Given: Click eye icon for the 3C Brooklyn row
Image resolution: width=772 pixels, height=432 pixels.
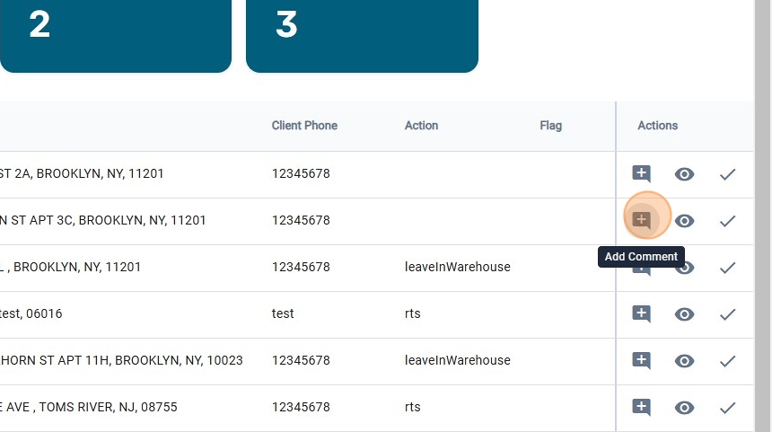Looking at the screenshot, I should [684, 221].
